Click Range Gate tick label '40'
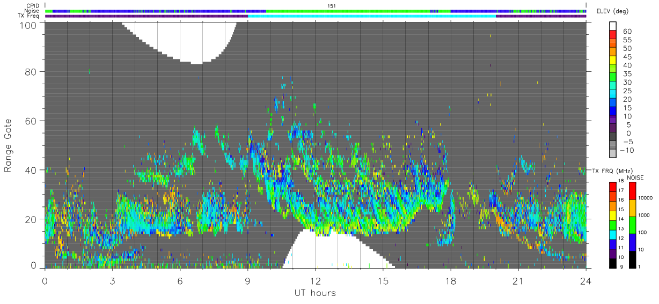The width and height of the screenshot is (659, 304). click(30, 170)
